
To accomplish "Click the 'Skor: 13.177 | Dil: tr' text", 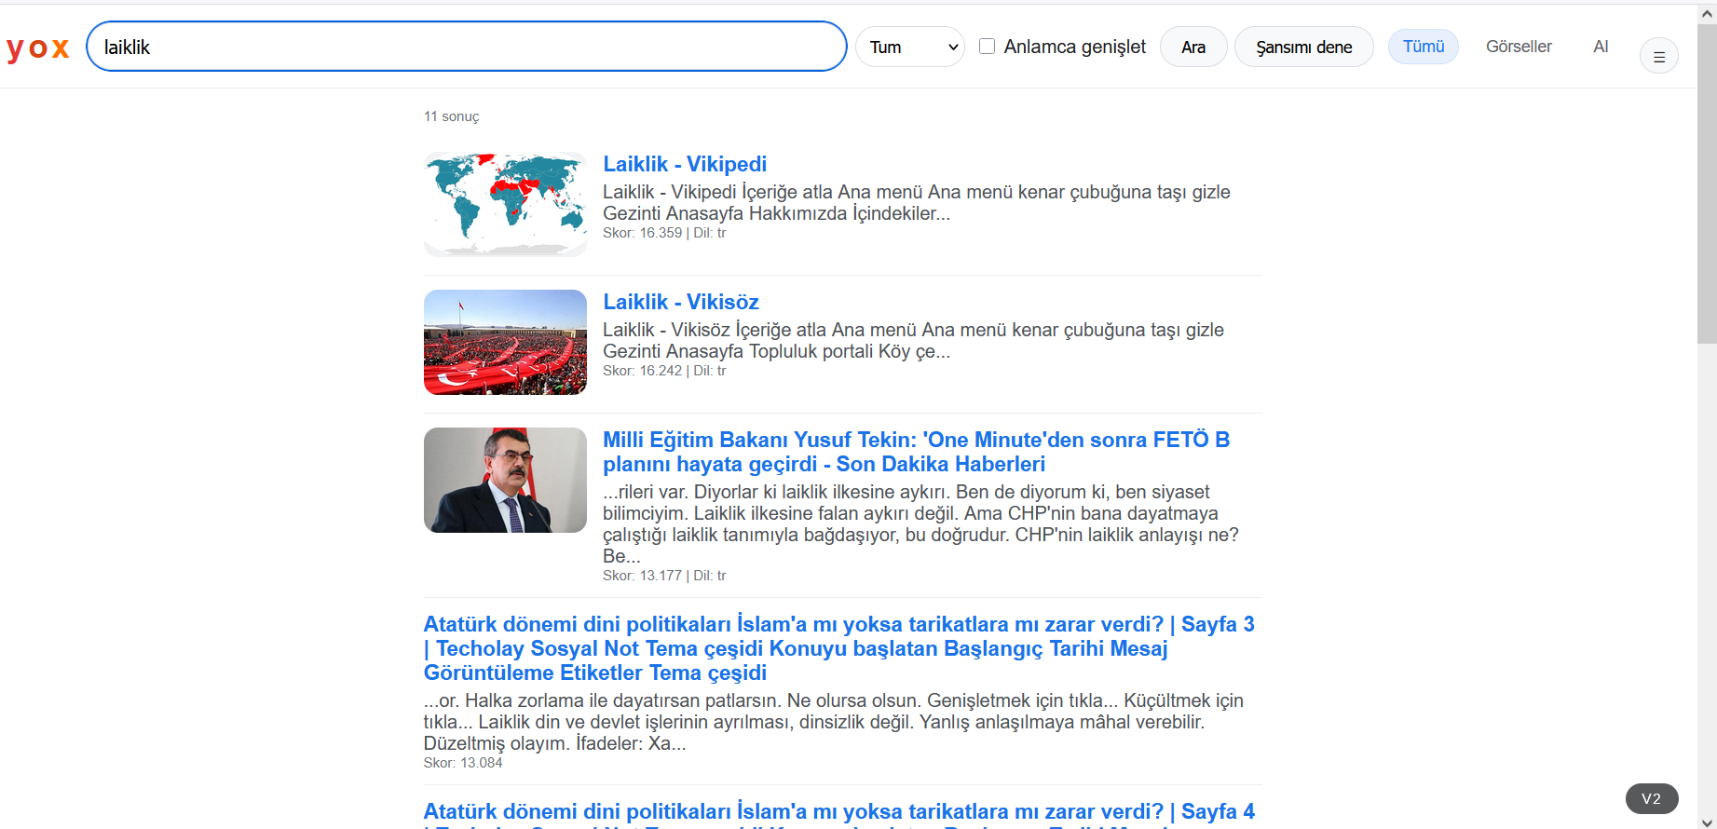I will (664, 576).
